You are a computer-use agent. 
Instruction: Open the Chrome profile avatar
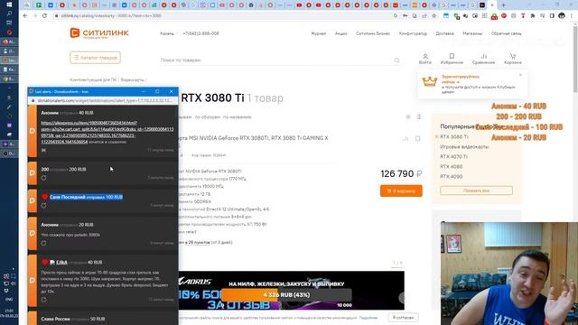pos(562,16)
